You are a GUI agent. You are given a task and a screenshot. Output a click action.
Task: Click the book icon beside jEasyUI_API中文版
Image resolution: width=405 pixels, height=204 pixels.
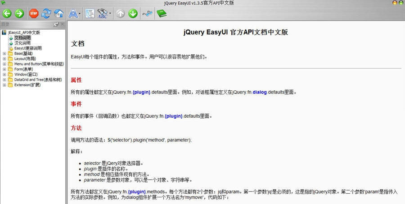(x=4, y=32)
